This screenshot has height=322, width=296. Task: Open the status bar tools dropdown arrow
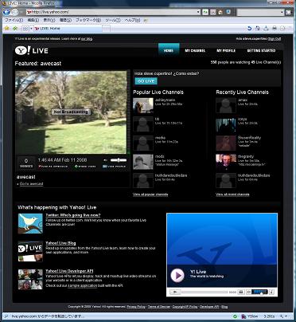click(x=286, y=316)
